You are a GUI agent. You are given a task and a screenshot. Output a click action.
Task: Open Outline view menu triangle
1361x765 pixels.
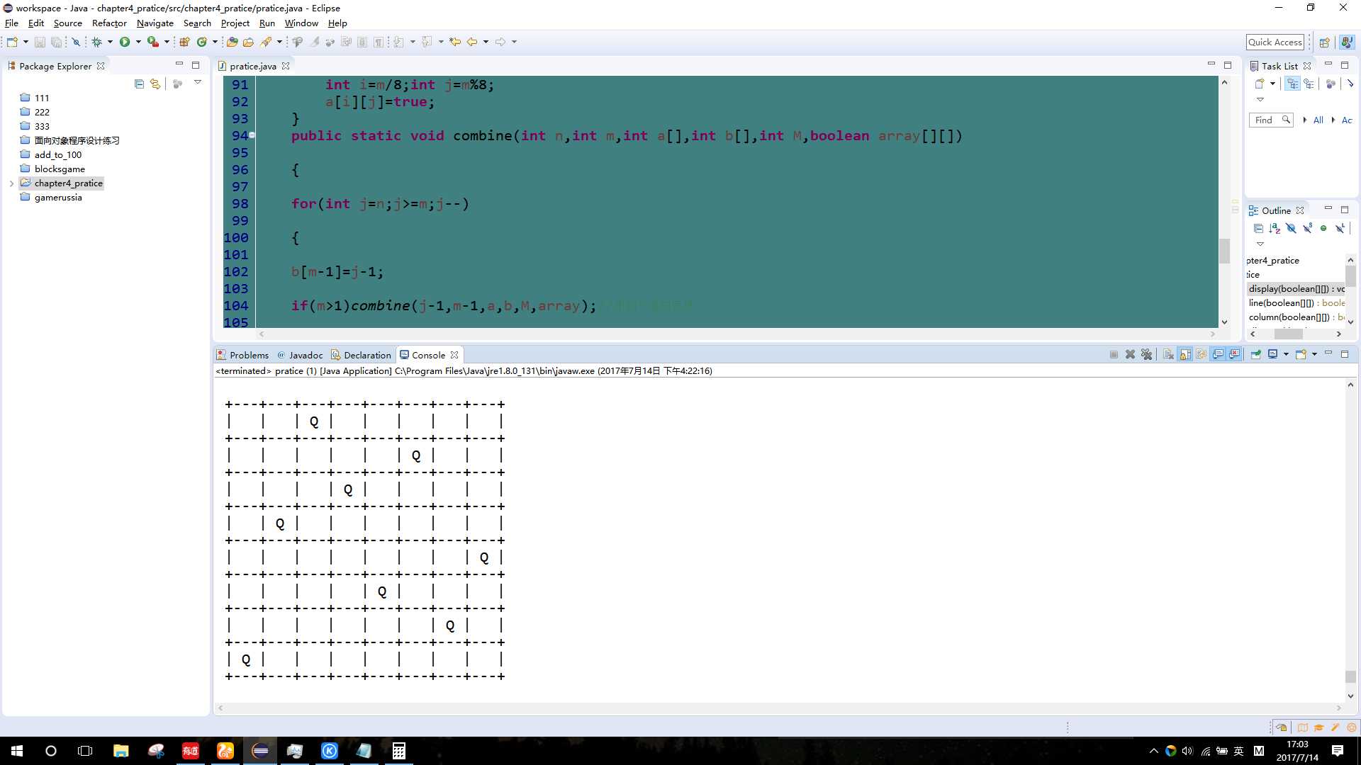[1260, 244]
